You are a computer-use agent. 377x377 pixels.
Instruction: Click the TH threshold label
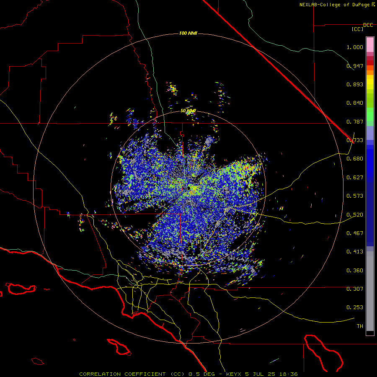pyautogui.click(x=360, y=326)
